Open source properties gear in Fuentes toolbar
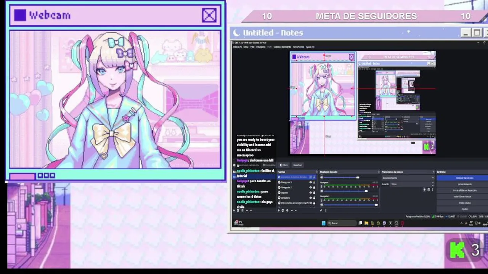 (287, 210)
